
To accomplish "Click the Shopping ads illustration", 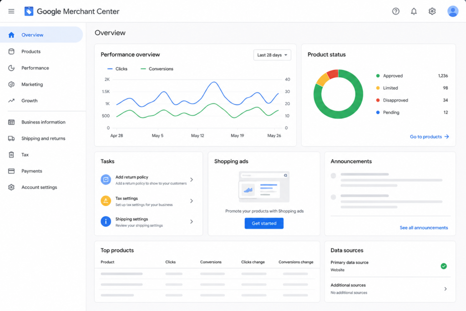I will point(264,187).
